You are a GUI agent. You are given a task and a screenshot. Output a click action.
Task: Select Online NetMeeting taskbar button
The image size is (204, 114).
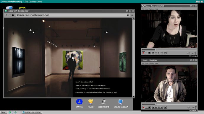click(32, 112)
